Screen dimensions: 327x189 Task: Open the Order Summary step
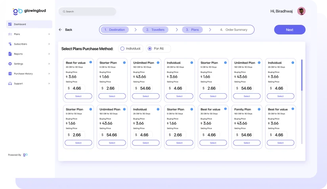point(234,30)
